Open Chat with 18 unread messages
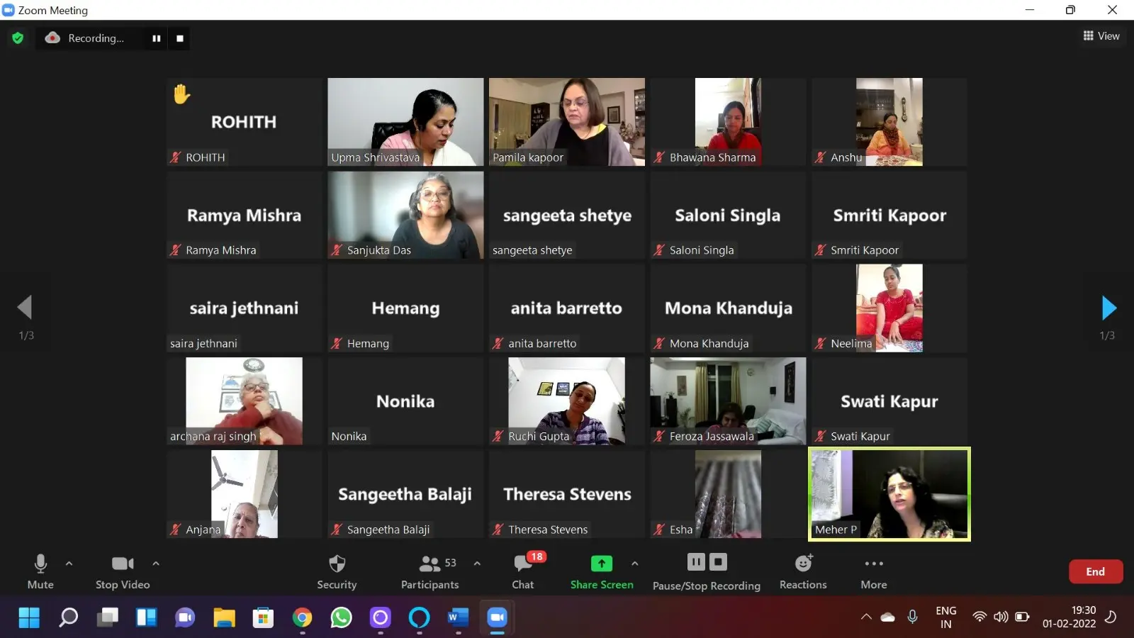The height and width of the screenshot is (638, 1134). pos(523,571)
